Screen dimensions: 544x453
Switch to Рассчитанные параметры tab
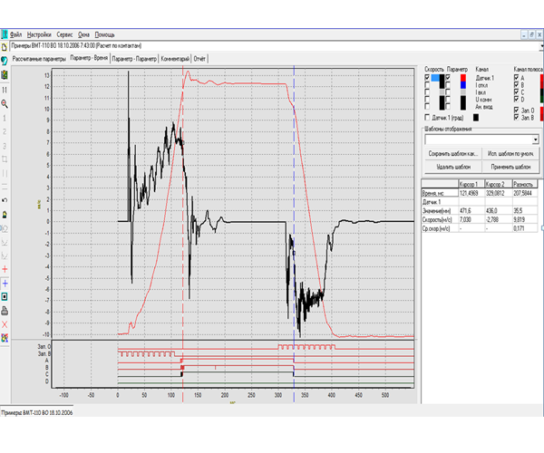click(x=39, y=59)
